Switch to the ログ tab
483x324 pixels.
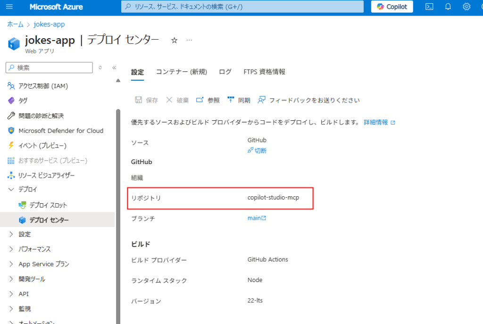pyautogui.click(x=225, y=72)
